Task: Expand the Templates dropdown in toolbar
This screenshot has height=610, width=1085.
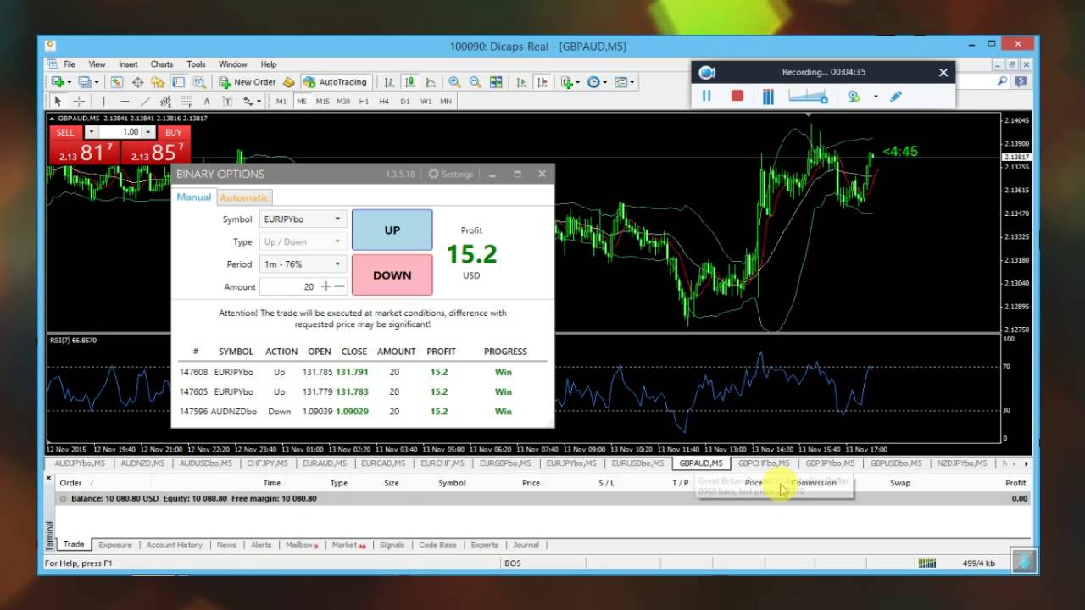Action: click(632, 82)
